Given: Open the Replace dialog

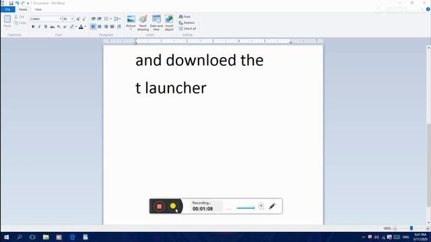Looking at the screenshot, I should click(187, 23).
